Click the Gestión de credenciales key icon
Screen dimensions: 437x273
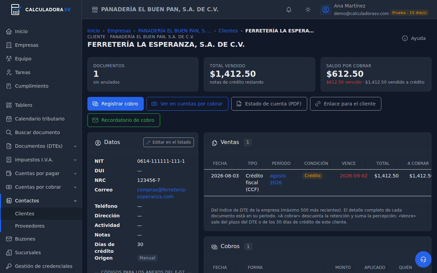coord(9,266)
